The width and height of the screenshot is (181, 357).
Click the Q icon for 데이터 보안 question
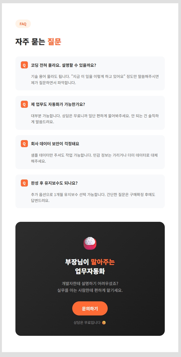pyautogui.click(x=24, y=144)
